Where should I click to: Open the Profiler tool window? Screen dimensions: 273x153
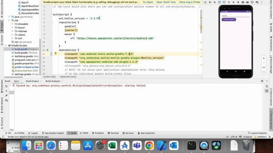20,133
